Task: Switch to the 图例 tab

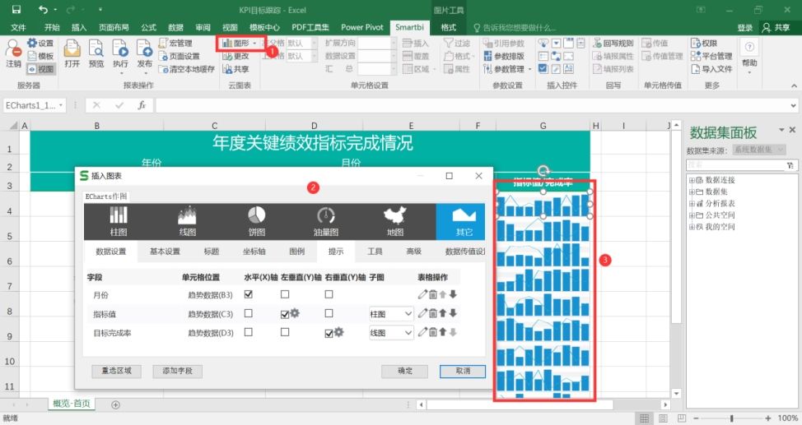Action: click(296, 252)
